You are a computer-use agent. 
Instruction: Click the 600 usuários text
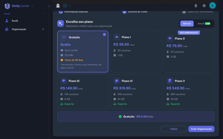coord(178,94)
